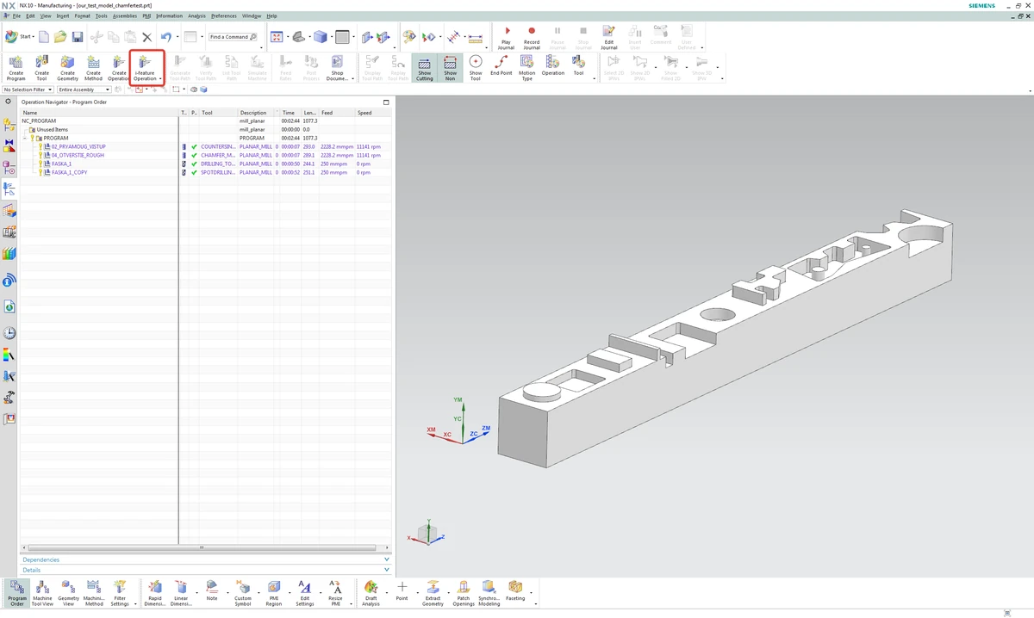Click the Tool color display icon
The image size is (1034, 618).
578,67
